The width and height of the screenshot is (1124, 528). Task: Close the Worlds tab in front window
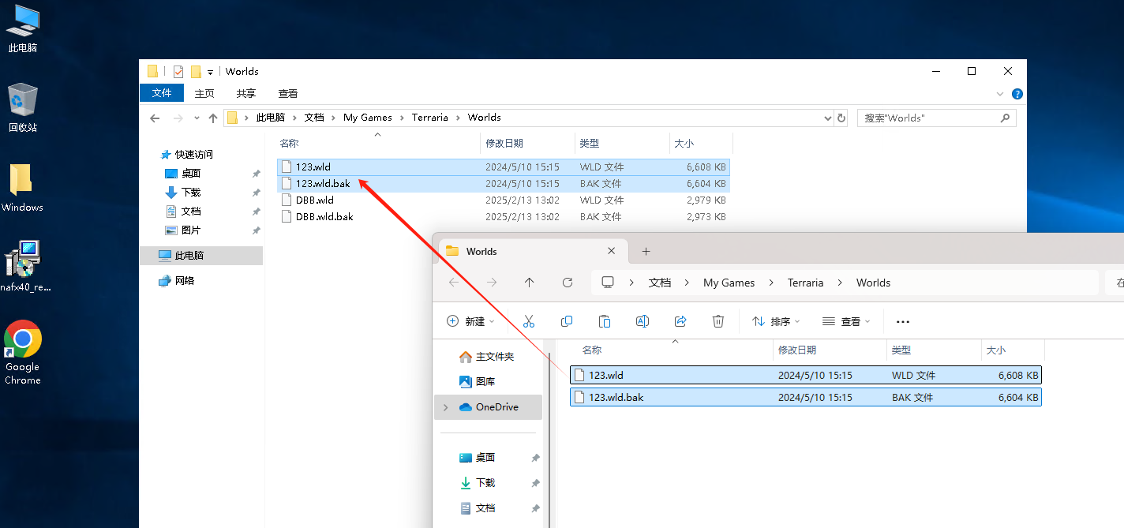[611, 251]
